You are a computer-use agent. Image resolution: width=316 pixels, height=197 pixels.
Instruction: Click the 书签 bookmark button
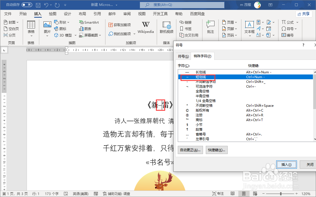(185, 29)
